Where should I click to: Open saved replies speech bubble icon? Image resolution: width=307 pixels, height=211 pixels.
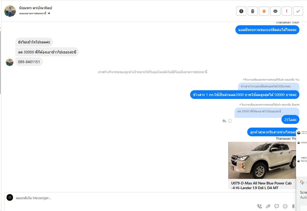277,206
